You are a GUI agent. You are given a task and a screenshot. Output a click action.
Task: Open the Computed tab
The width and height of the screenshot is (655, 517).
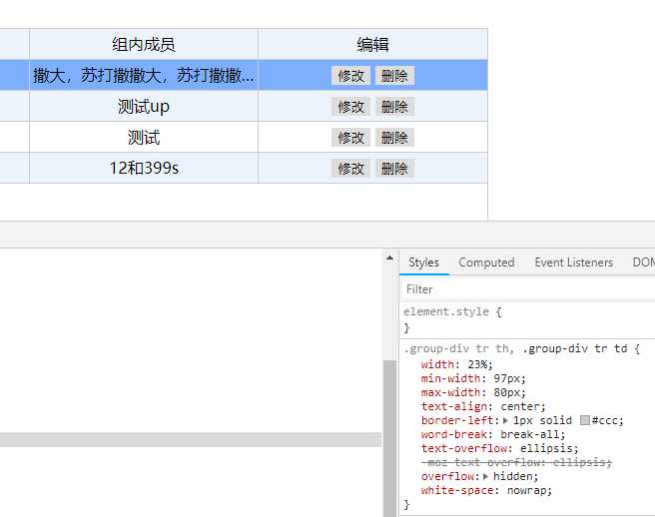coord(486,262)
